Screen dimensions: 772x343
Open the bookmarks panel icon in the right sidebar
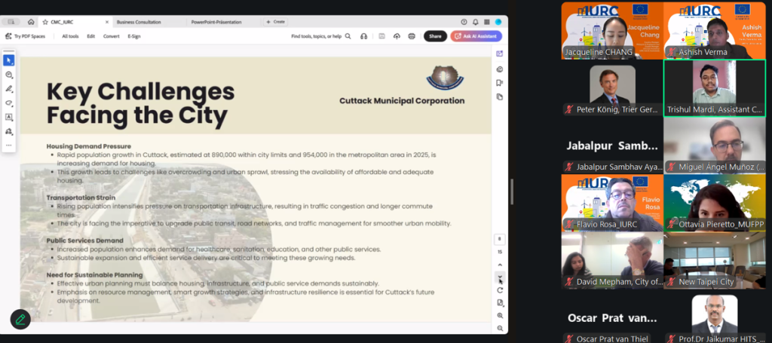coord(499,83)
